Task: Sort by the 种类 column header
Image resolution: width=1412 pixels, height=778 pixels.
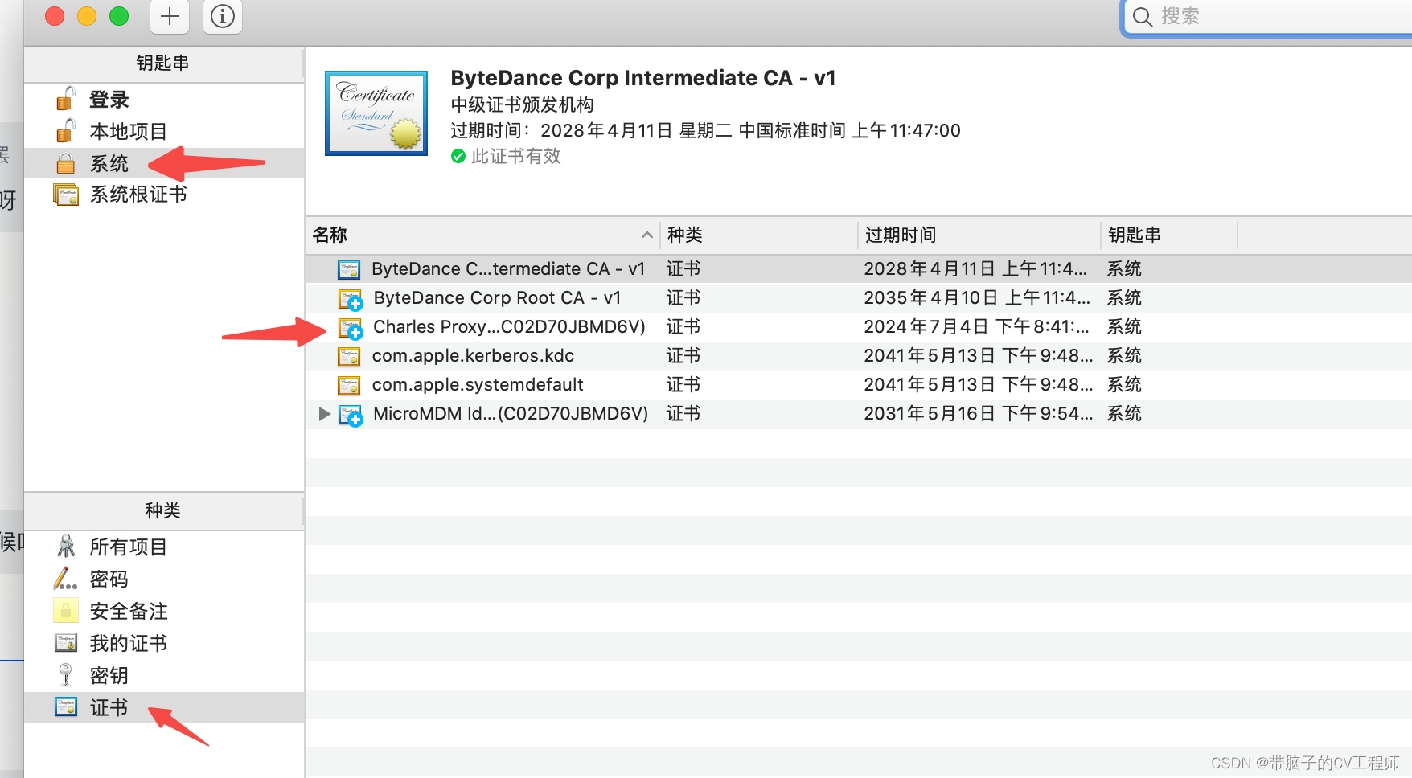Action: (x=759, y=235)
